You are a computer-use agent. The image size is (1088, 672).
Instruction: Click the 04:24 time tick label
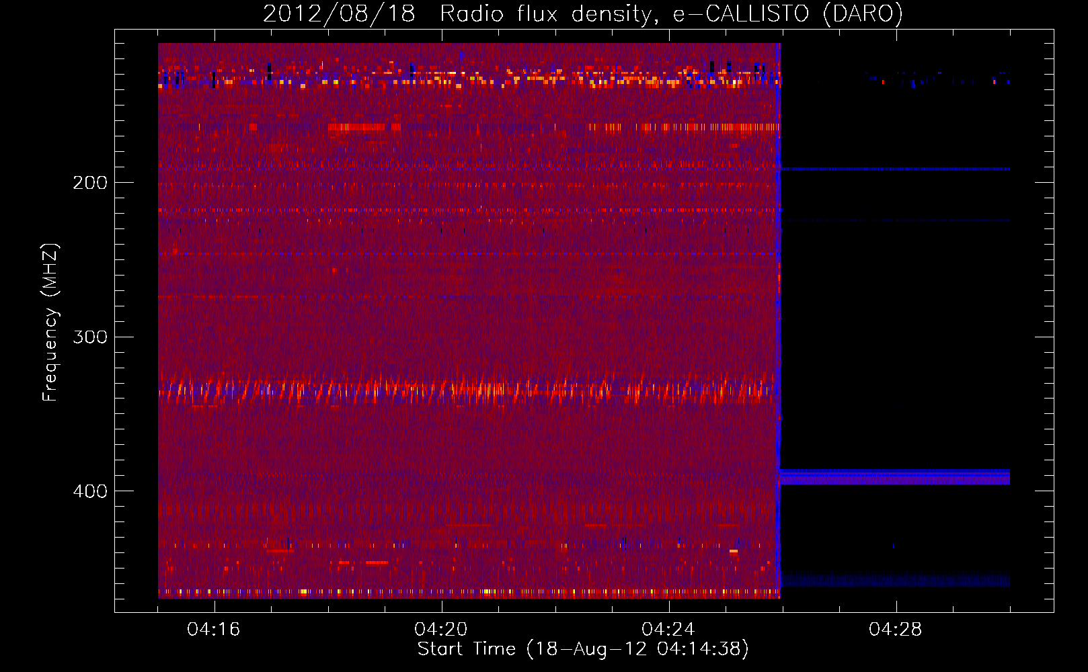click(x=668, y=630)
